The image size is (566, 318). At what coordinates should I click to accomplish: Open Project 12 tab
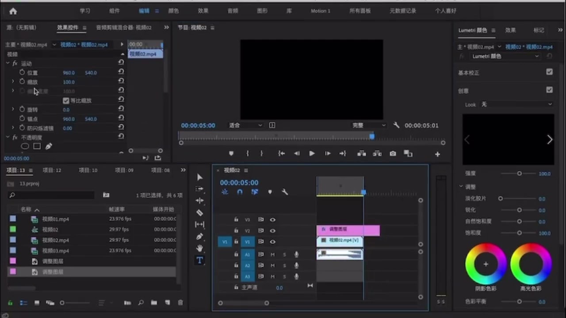tap(52, 170)
